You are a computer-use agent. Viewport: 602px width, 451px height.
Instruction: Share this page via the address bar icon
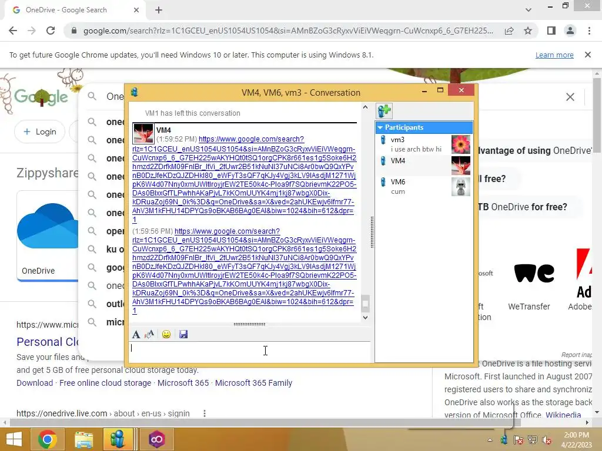pos(509,31)
